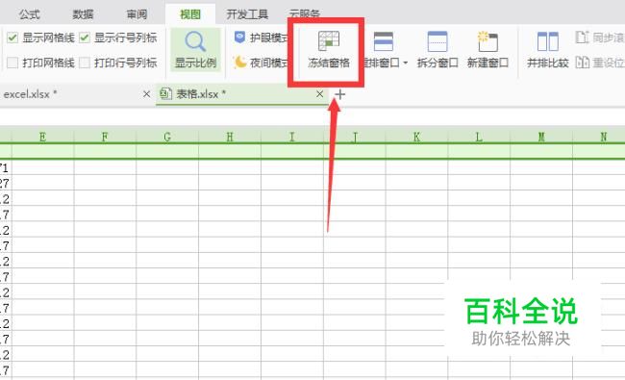Select column F header
The image size is (625, 380).
pyautogui.click(x=105, y=137)
